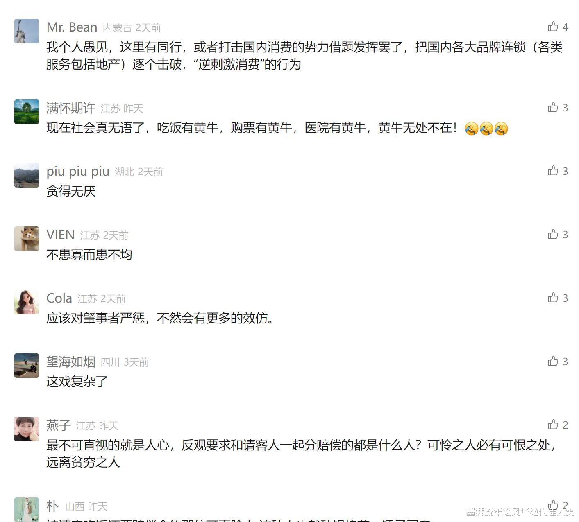Screen dimensions: 579x522
Task: Select the comment text 不患寡而患不均
Action: click(89, 255)
